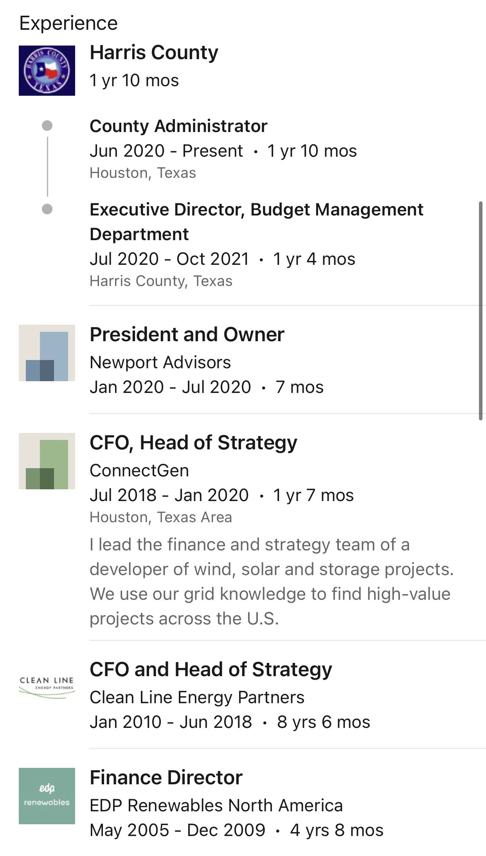The height and width of the screenshot is (856, 486).
Task: Select the County Administrator timeline dot
Action: [x=47, y=126]
